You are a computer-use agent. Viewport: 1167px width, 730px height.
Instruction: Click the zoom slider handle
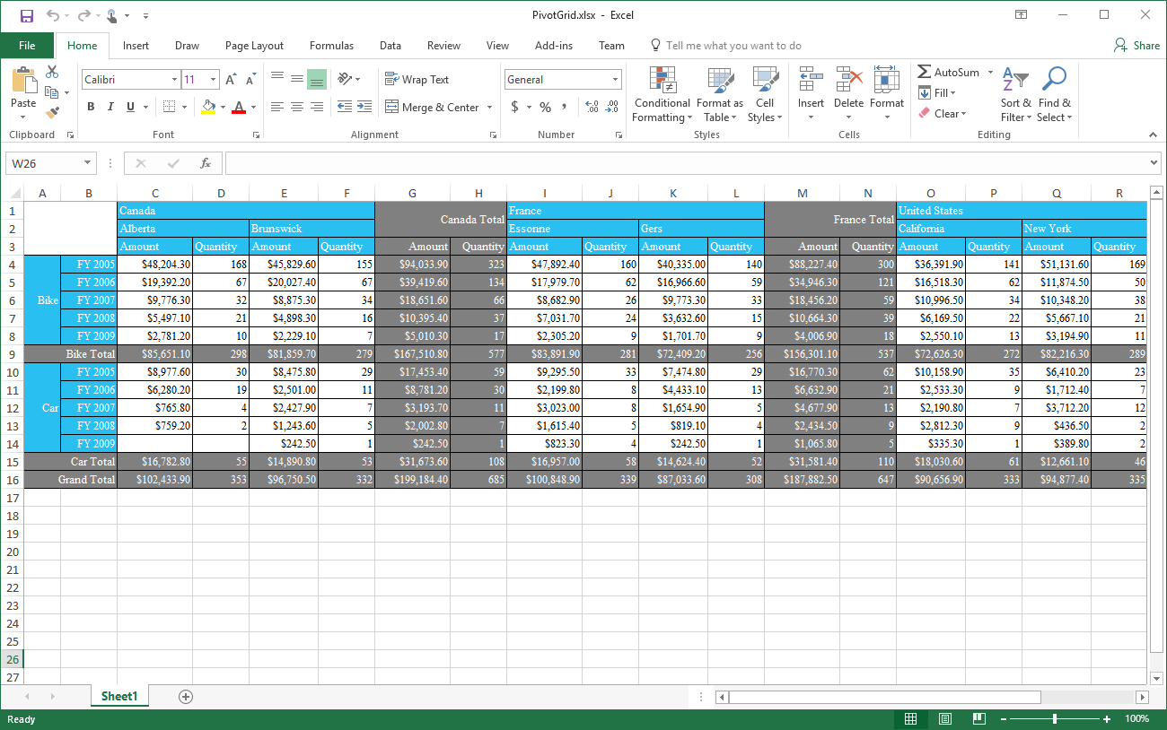[x=1054, y=719]
